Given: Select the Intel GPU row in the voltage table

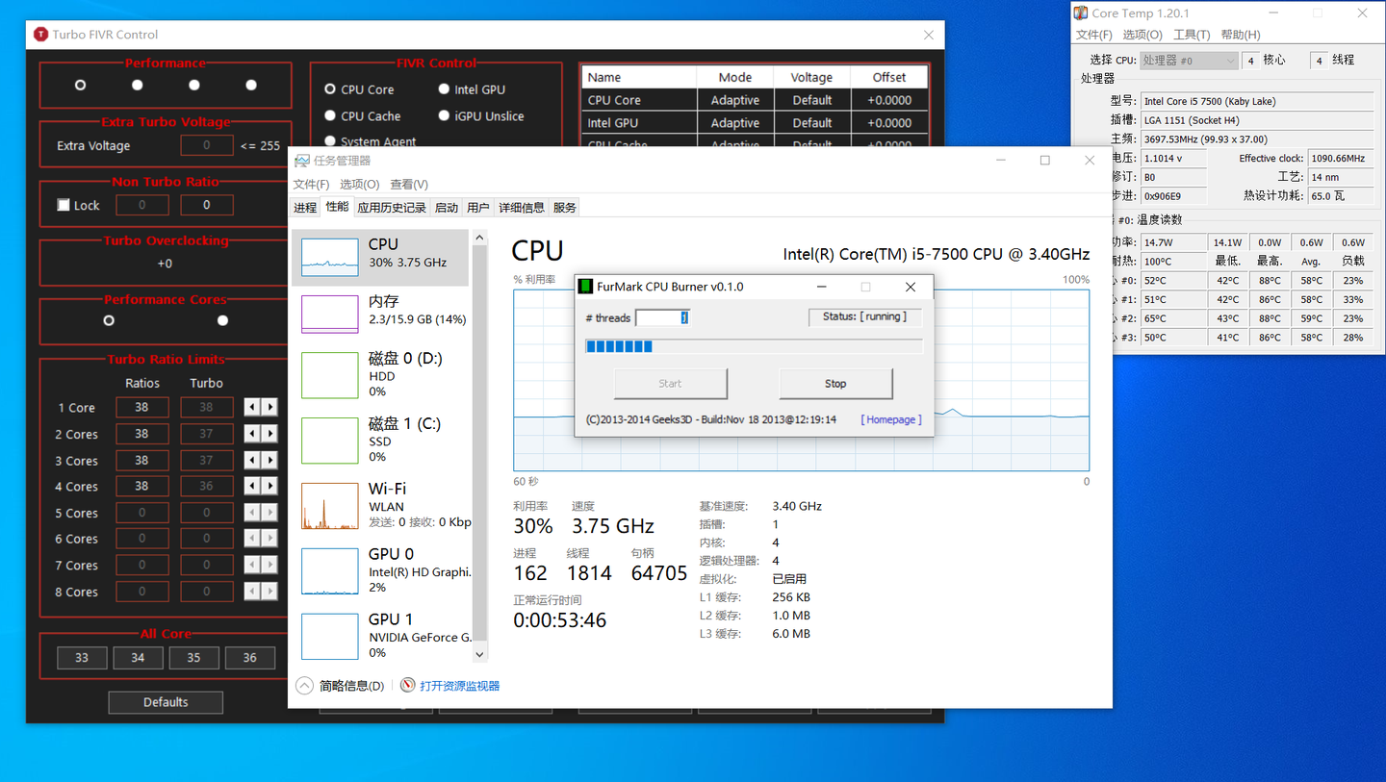Looking at the screenshot, I should [755, 123].
